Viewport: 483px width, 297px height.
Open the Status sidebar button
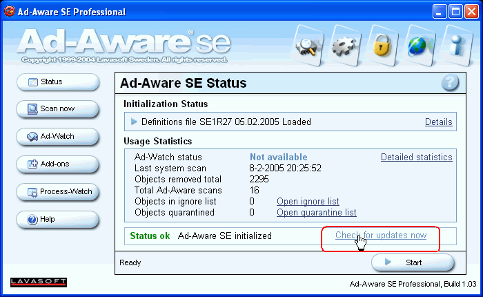[58, 82]
